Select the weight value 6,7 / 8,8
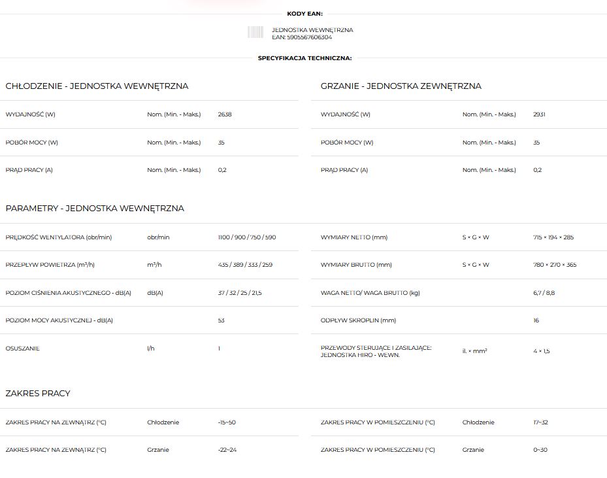Image resolution: width=607 pixels, height=478 pixels. tap(544, 293)
